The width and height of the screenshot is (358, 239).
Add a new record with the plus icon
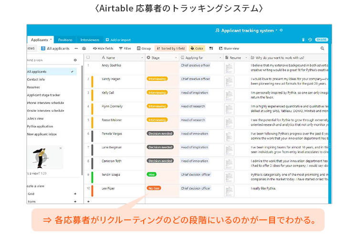tap(88, 202)
